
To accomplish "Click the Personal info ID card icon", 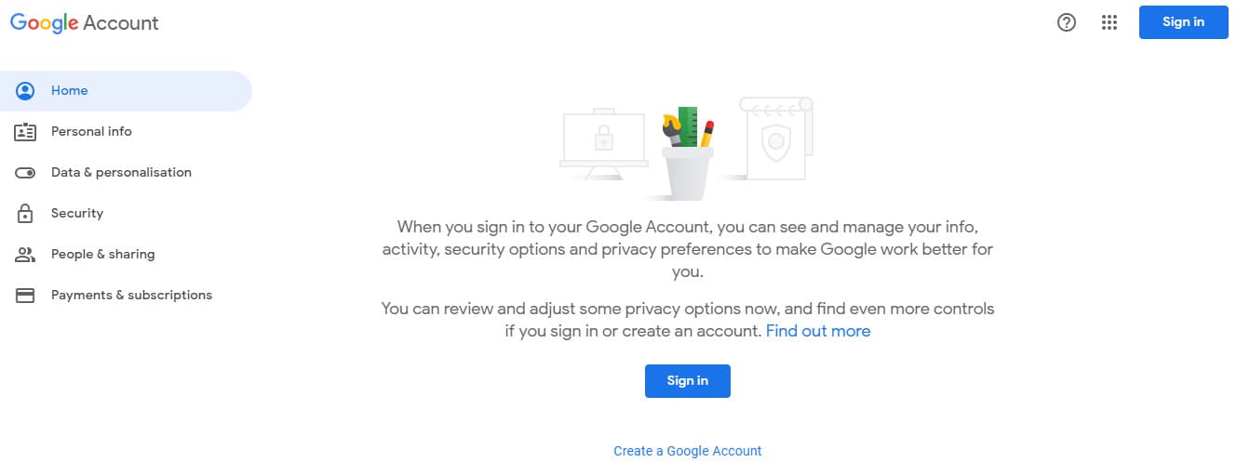I will (25, 132).
